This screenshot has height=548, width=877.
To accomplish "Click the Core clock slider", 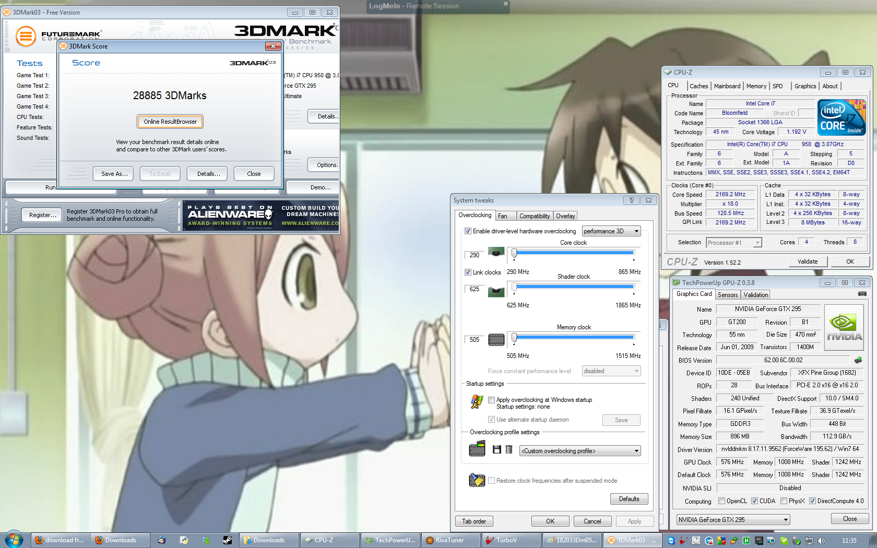I will coord(574,253).
